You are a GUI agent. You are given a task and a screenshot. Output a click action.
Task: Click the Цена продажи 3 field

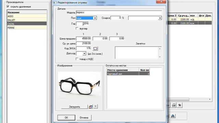point(117,39)
